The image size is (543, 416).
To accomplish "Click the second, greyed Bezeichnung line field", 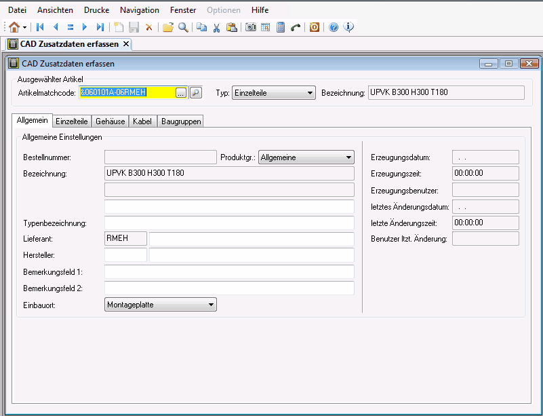I will pyautogui.click(x=229, y=190).
